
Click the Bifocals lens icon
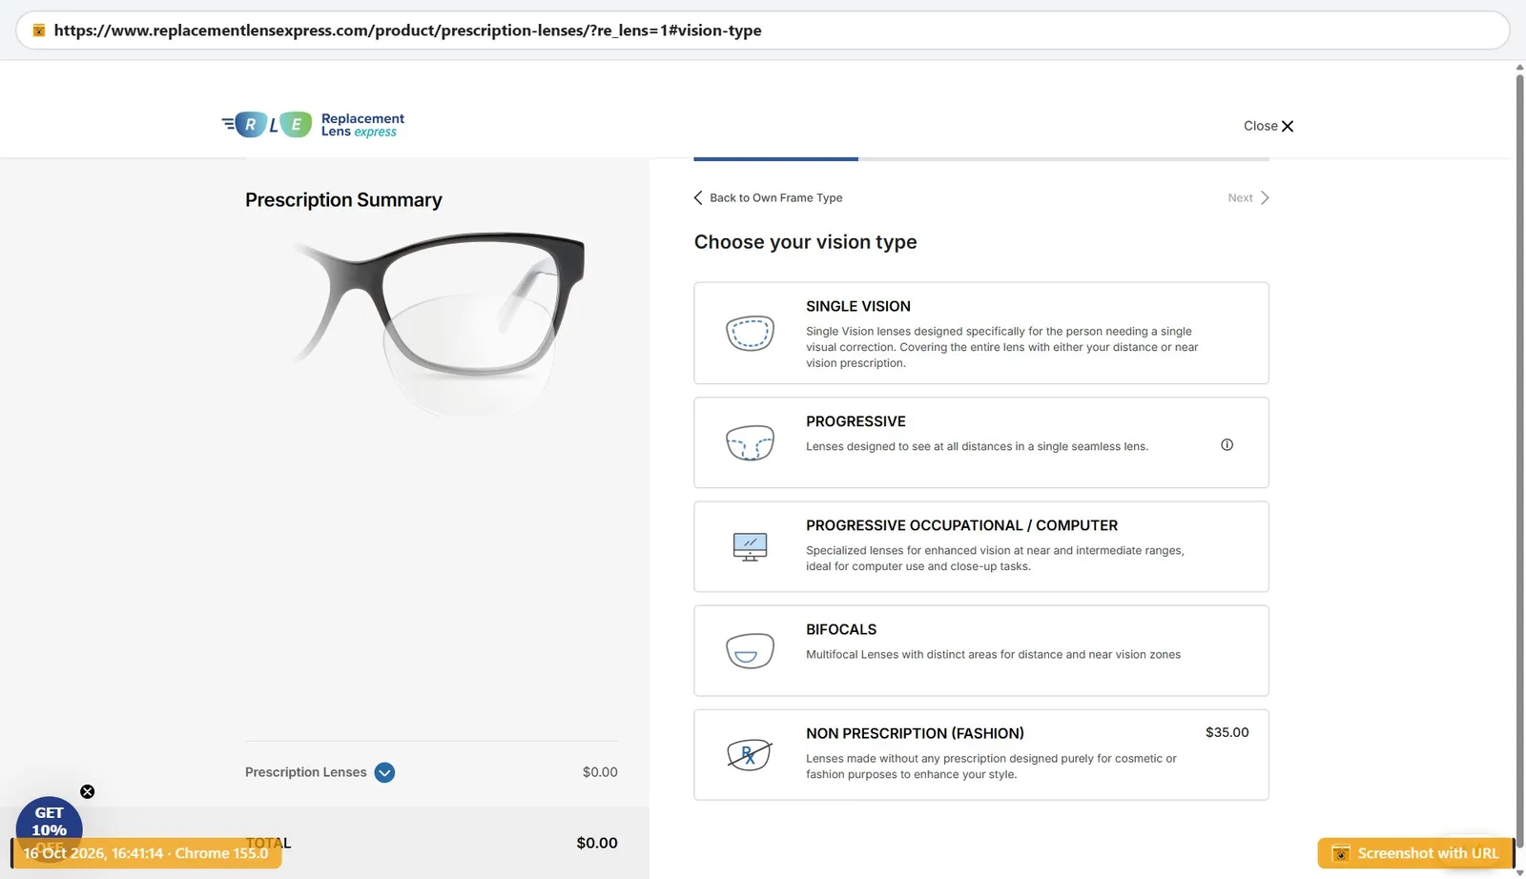pos(750,651)
